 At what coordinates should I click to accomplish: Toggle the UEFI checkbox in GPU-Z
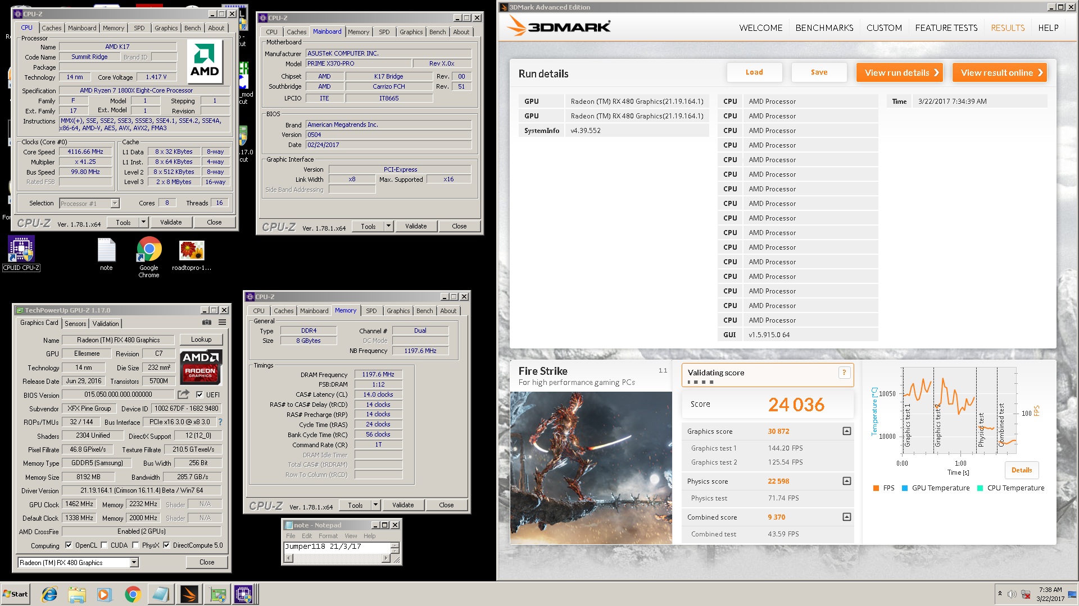point(200,394)
